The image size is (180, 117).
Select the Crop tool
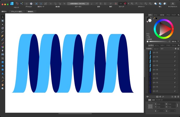tap(3, 58)
